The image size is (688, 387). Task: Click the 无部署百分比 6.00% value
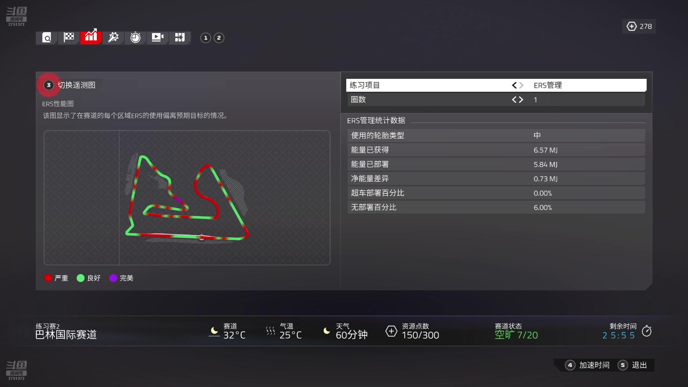point(543,207)
